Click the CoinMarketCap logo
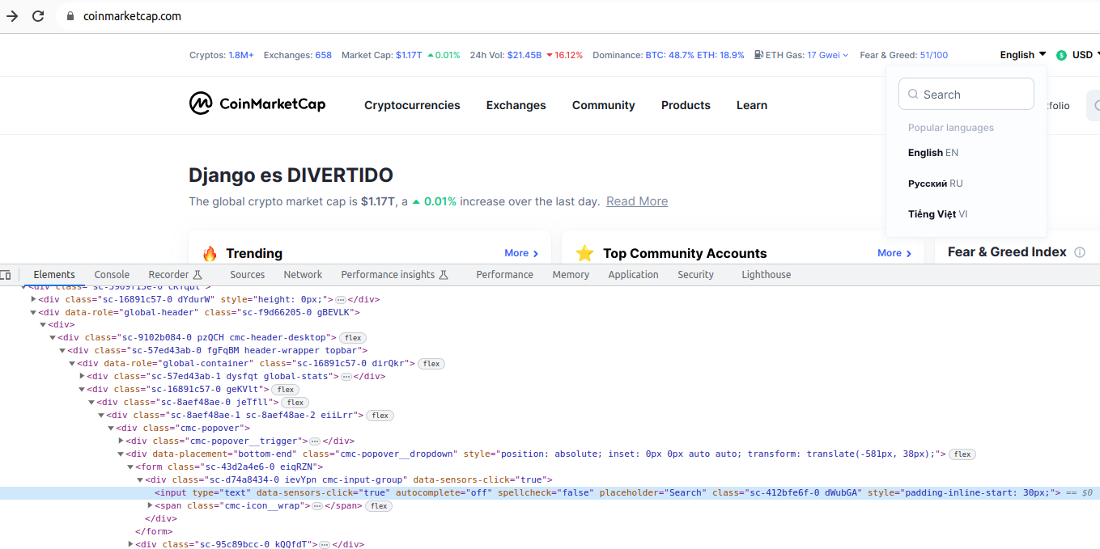Viewport: 1100px width, 549px height. click(x=257, y=104)
